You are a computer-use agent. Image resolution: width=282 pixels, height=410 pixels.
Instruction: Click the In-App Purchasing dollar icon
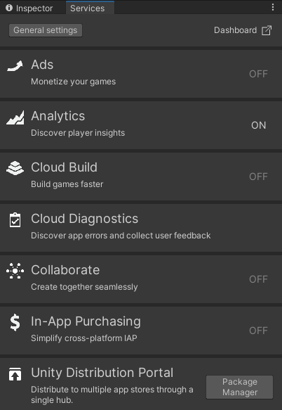pyautogui.click(x=15, y=322)
